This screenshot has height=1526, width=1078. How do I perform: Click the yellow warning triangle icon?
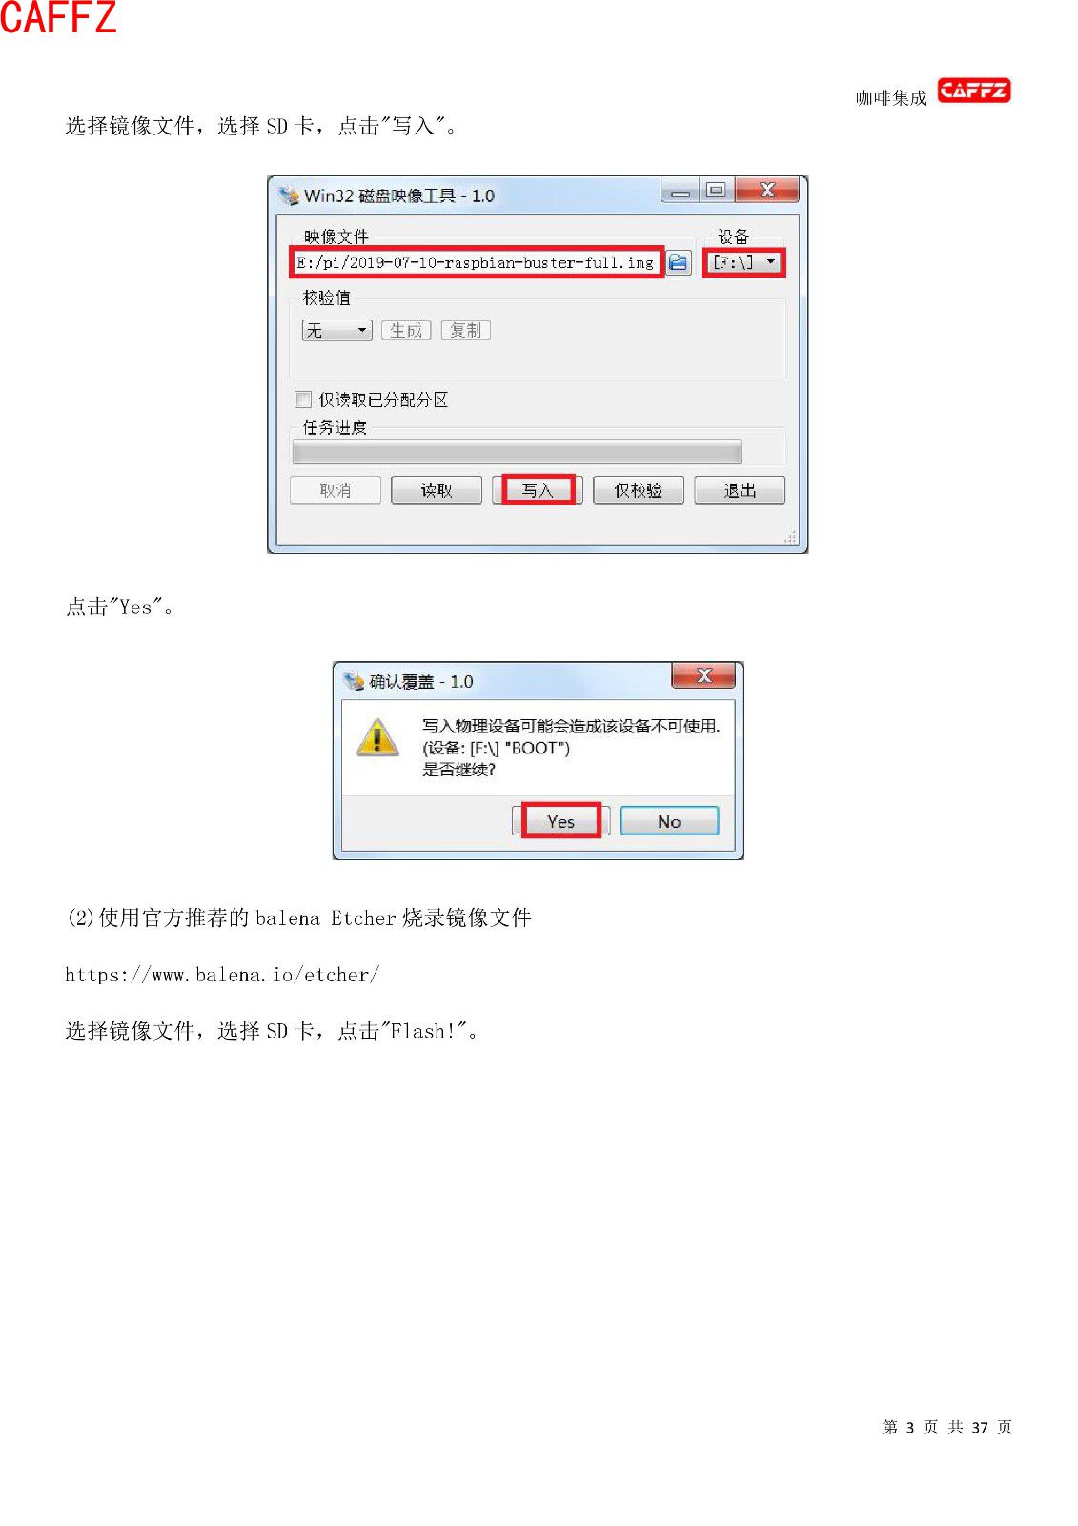pos(377,736)
